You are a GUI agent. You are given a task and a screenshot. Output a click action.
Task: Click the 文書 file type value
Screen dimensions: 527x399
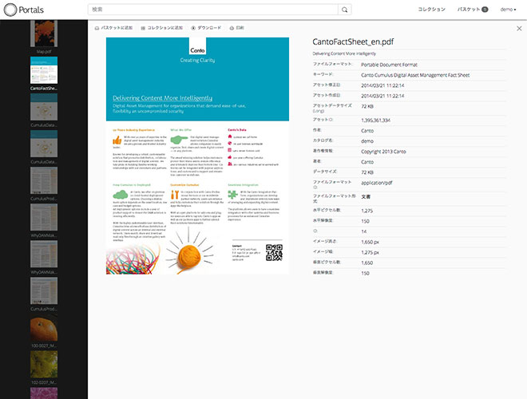point(366,197)
